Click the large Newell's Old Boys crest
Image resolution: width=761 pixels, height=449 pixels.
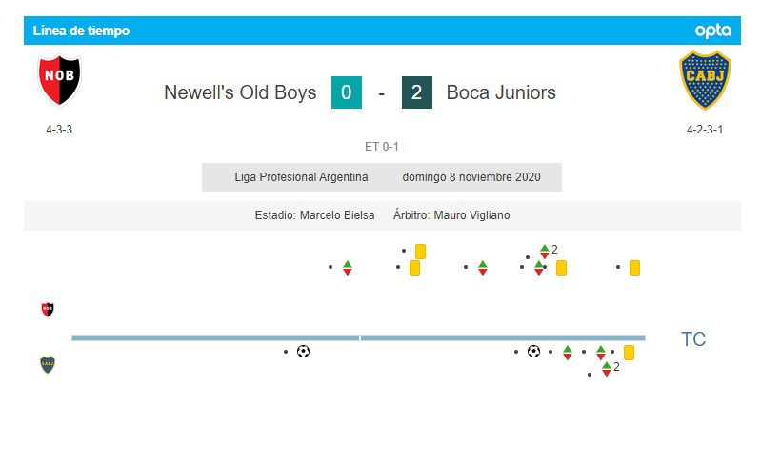click(x=59, y=81)
